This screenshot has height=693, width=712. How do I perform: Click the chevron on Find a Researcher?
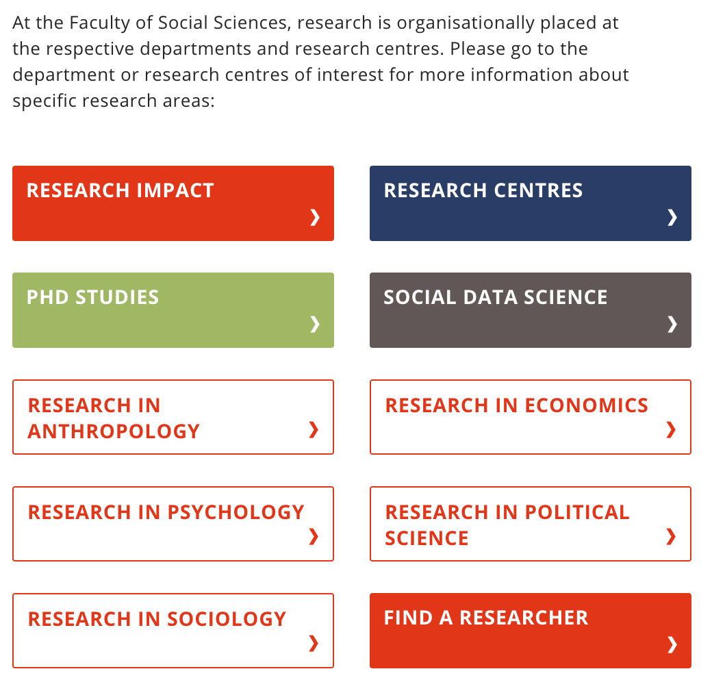[x=672, y=644]
